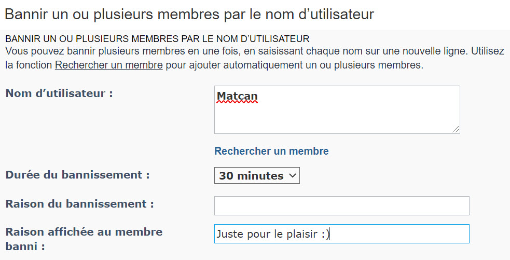510x260 pixels.
Task: Click the 'Juste pour le plaisir :)' text
Action: tap(272, 234)
